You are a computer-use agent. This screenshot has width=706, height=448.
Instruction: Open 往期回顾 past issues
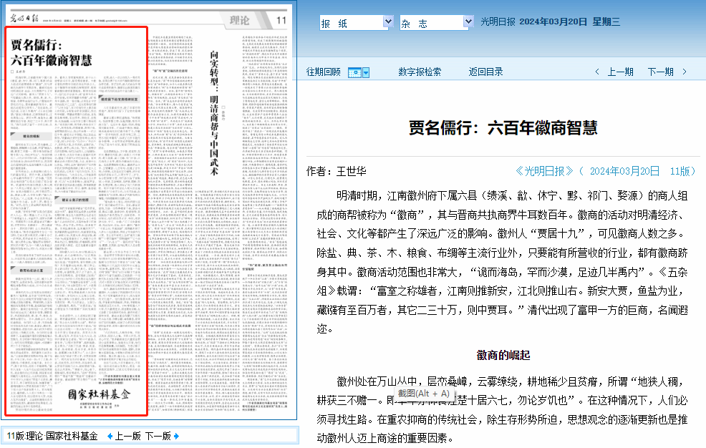324,72
